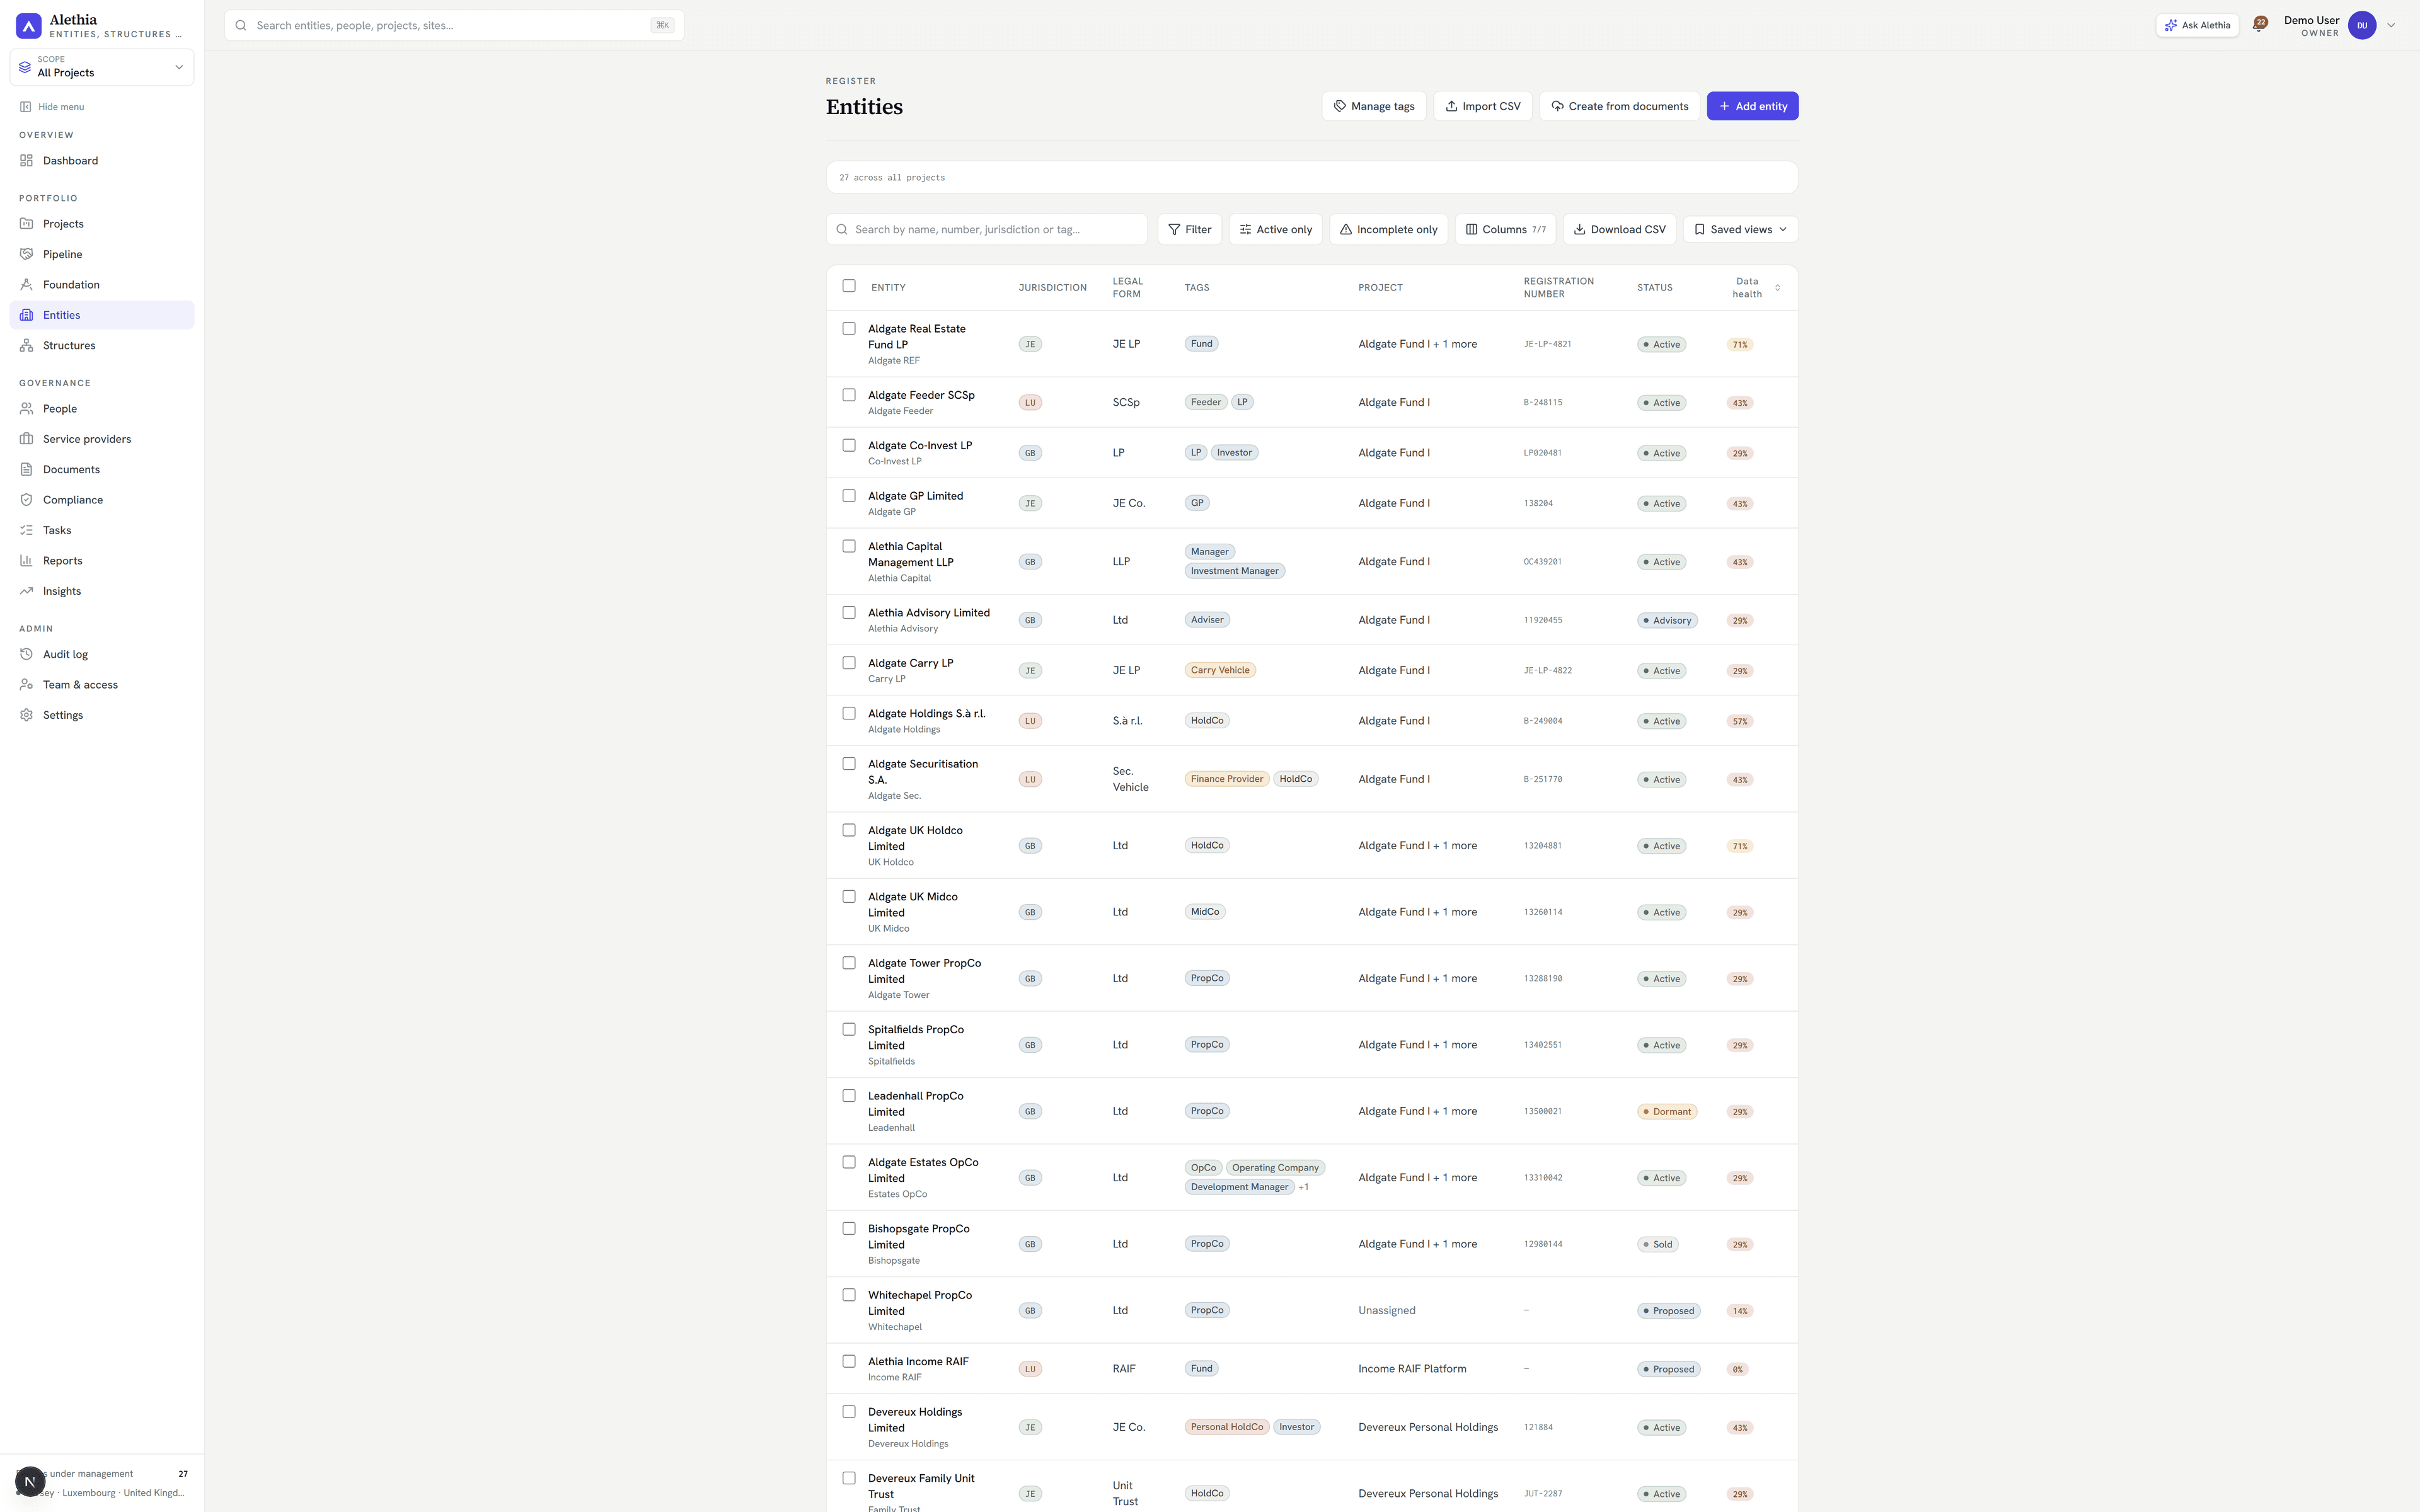
Task: Click the Hide menu panel icon
Action: pos(26,107)
